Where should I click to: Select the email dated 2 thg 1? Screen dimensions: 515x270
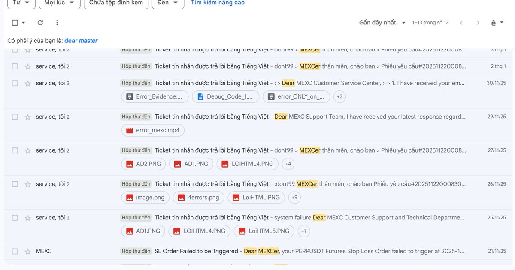15,66
